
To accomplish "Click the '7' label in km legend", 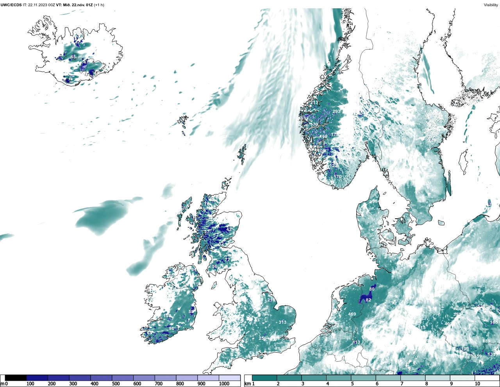I will coord(402,384).
